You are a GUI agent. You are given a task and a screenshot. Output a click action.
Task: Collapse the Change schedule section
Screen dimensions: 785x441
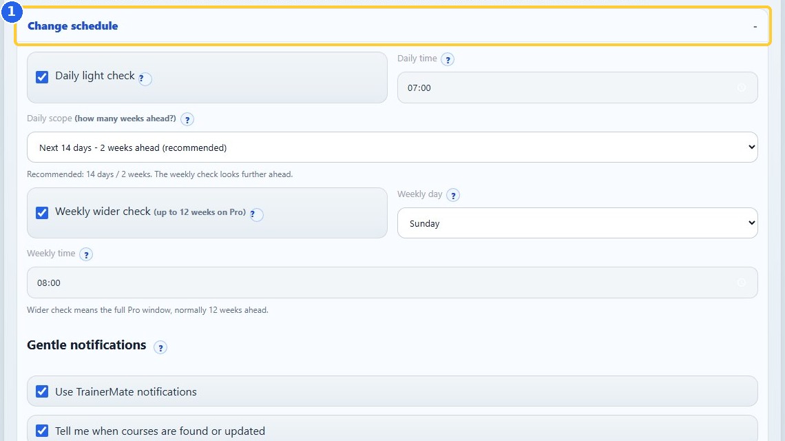392,26
